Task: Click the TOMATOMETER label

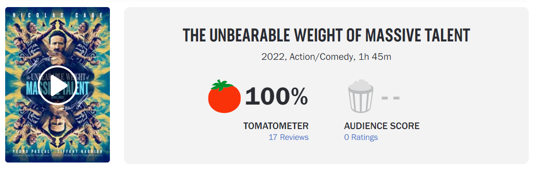Action: 276,126
